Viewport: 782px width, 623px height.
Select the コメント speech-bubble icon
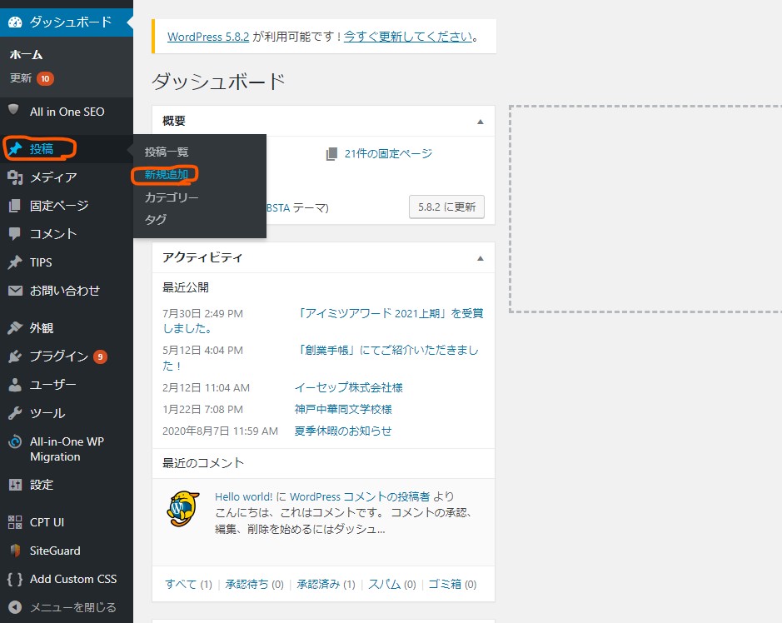coord(15,234)
